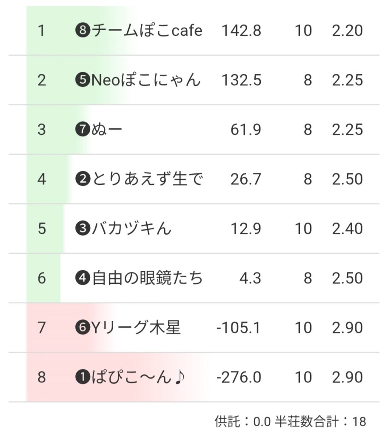
Task: Select the circled 5 badge beside Neoぽこにゃん
Action: [83, 80]
